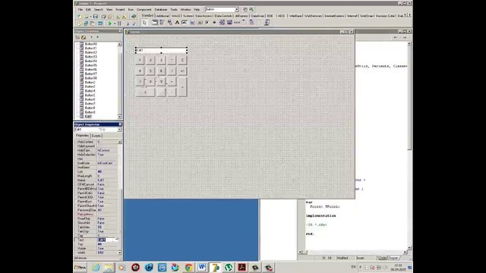Screen dimensions: 486x273
Task: Click the calculator button labeled 0
Action: [145, 93]
